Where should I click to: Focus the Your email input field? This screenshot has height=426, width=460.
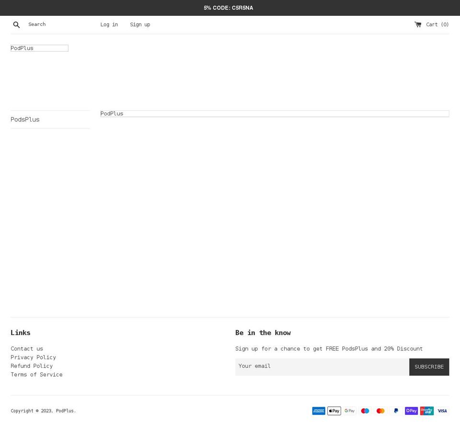(x=322, y=367)
